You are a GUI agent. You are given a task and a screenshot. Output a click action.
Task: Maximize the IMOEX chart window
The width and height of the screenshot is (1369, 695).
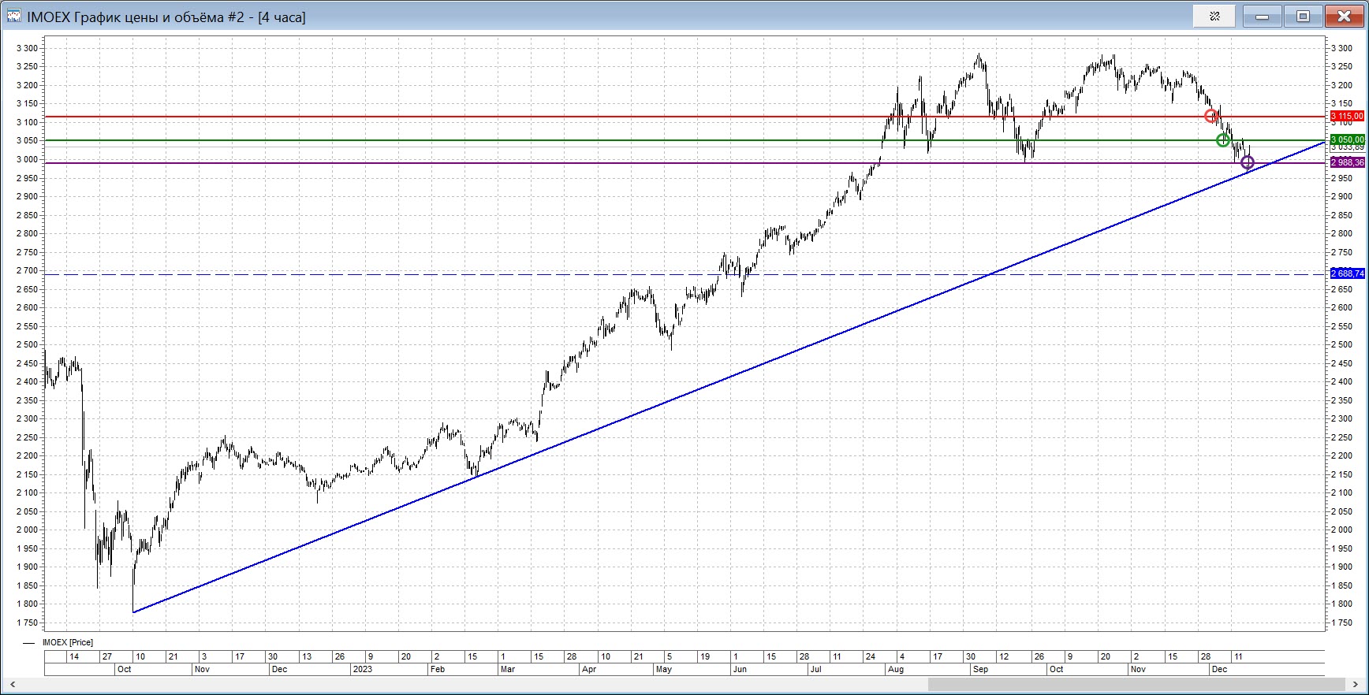(x=1303, y=16)
